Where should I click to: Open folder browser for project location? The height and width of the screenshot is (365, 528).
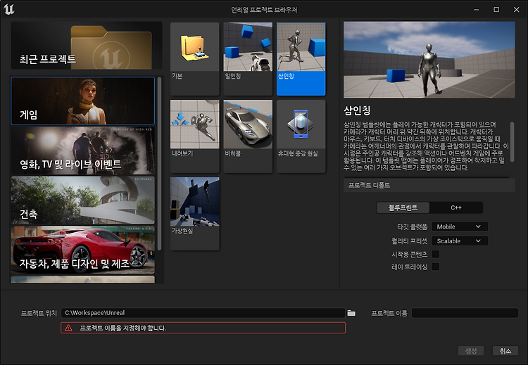click(351, 313)
